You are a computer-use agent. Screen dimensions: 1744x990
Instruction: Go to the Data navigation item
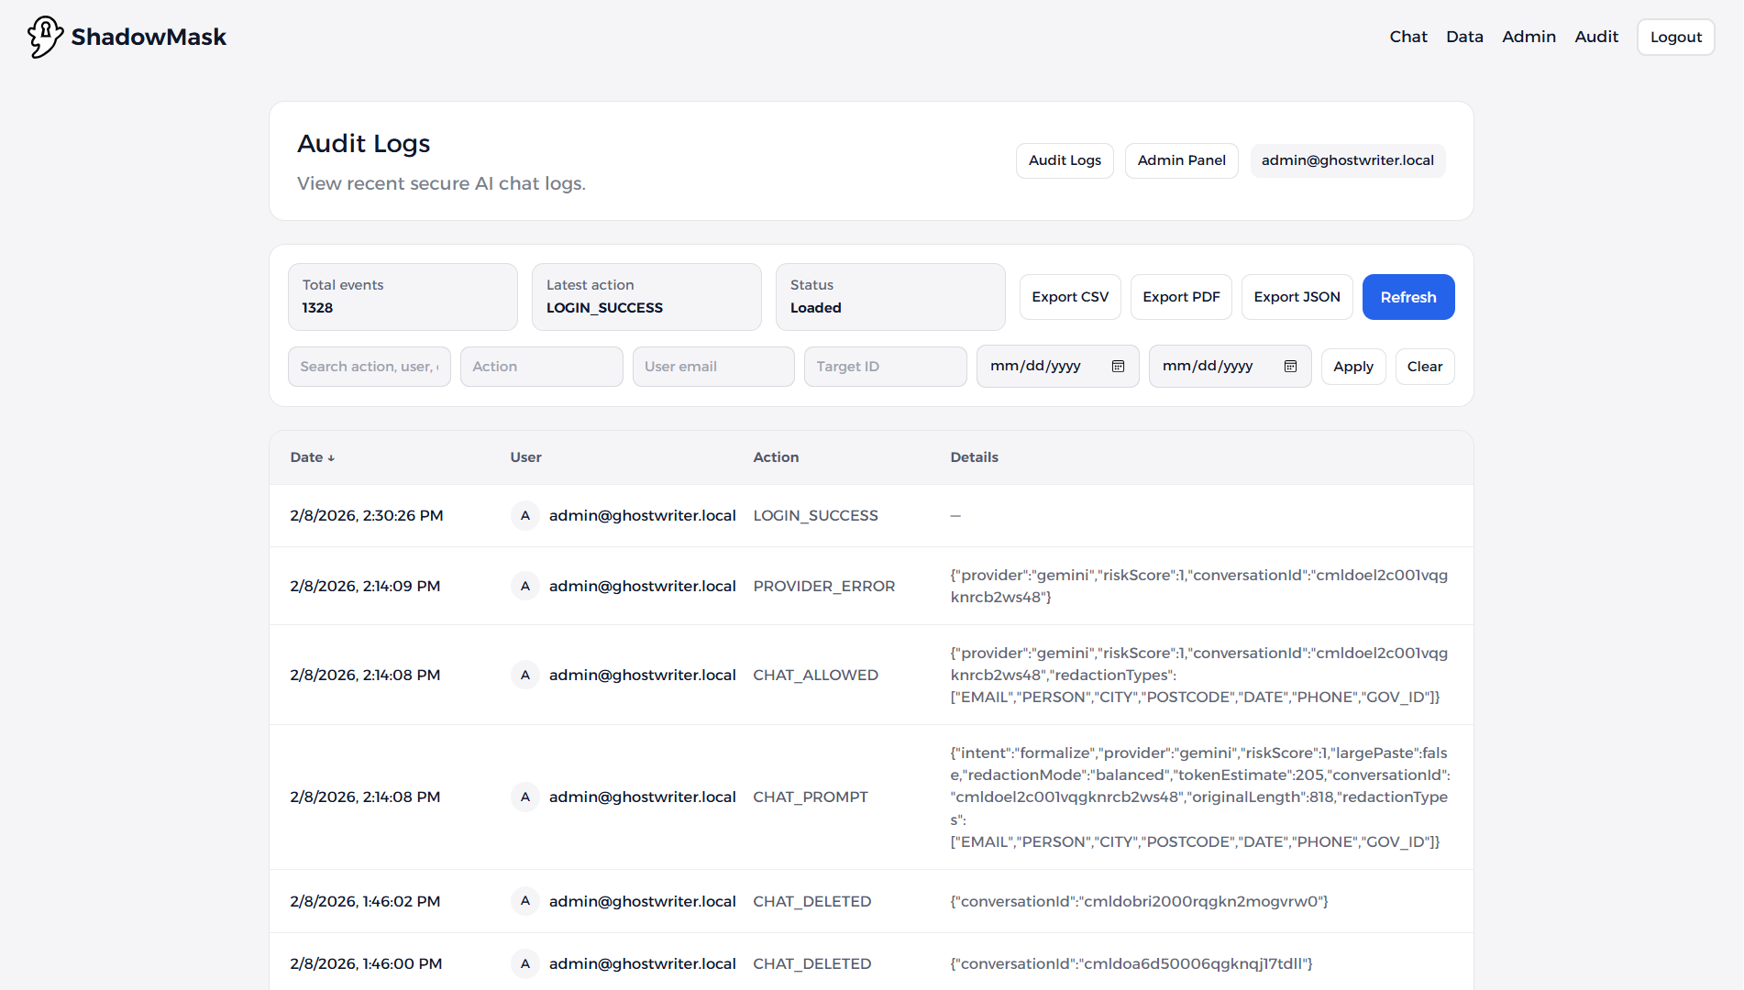click(1464, 37)
